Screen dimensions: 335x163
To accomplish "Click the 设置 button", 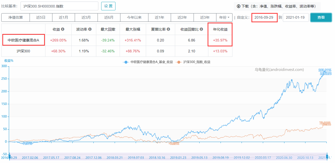I will (108, 6).
